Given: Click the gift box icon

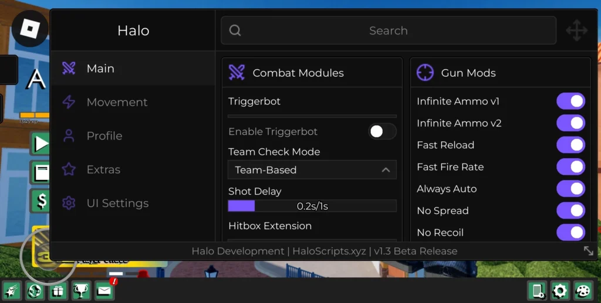Looking at the screenshot, I should 58,290.
